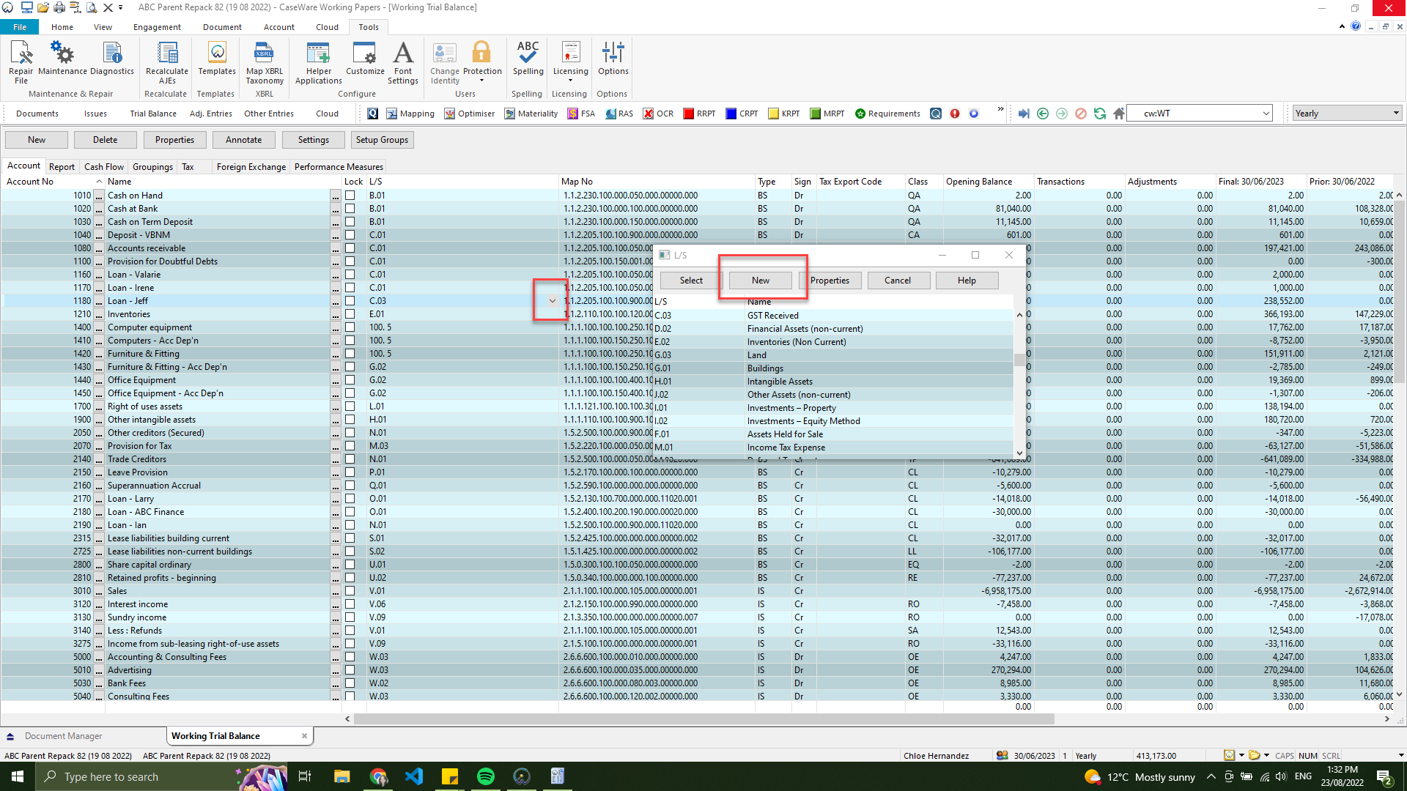Click the green refresh arrows icon
1407x791 pixels.
(x=1099, y=114)
